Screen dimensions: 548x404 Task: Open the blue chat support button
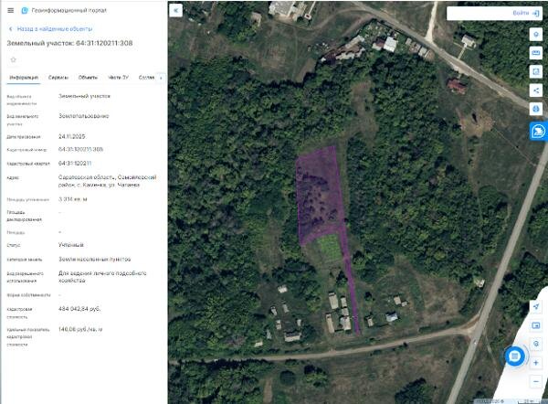pyautogui.click(x=515, y=356)
